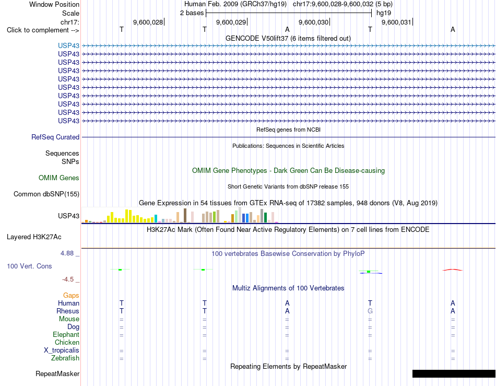496x386 pixels.
Task: Click the 9,600,028 ruler coordinate
Action: 148,22
